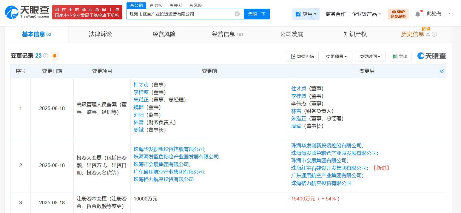Open 周斌 link in 变更前 column
Screen dimensions: 461x213
tap(138, 130)
